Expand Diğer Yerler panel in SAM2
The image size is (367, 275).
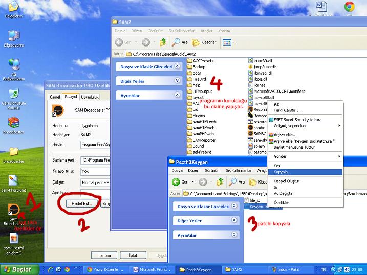[178, 81]
